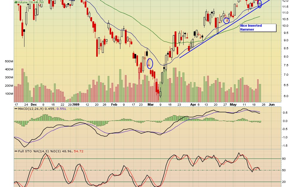Click the "Mar" label on the date axis
The image size is (295, 187).
pos(151,104)
